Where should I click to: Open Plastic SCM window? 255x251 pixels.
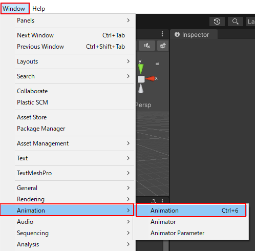(x=68, y=102)
